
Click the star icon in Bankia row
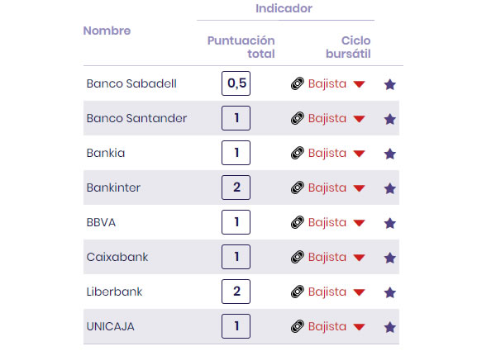coord(390,154)
